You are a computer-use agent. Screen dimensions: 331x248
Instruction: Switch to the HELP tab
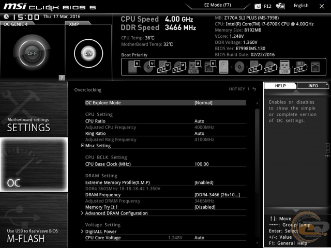pyautogui.click(x=280, y=86)
